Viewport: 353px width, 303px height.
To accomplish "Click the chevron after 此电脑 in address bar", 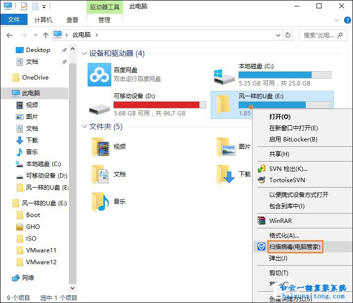I will [96, 35].
